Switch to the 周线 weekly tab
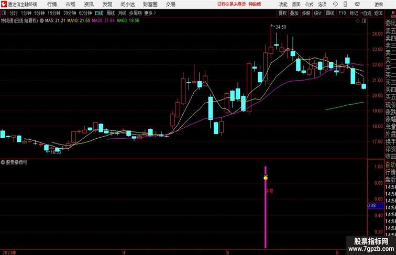This screenshot has height=255, width=396. 111,13
